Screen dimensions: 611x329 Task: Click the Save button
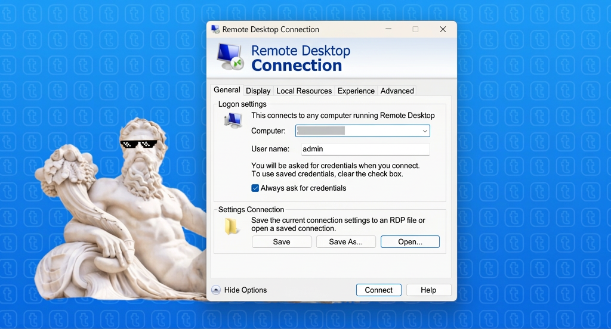click(282, 242)
